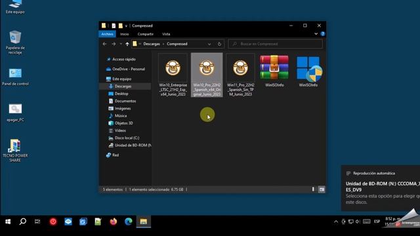Viewport: 420px width, 236px height.
Task: Open the WinISOInfo WinRAR archive
Action: 274,71
